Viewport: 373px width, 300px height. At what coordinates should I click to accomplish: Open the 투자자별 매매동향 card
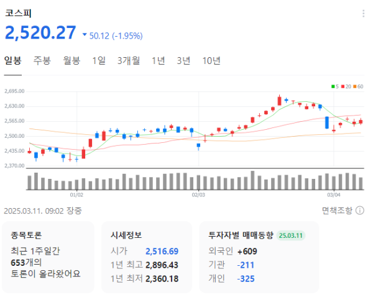(x=259, y=257)
